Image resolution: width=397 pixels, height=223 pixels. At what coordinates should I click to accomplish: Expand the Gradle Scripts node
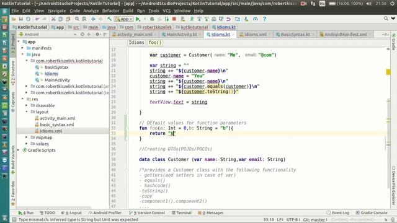(x=19, y=150)
